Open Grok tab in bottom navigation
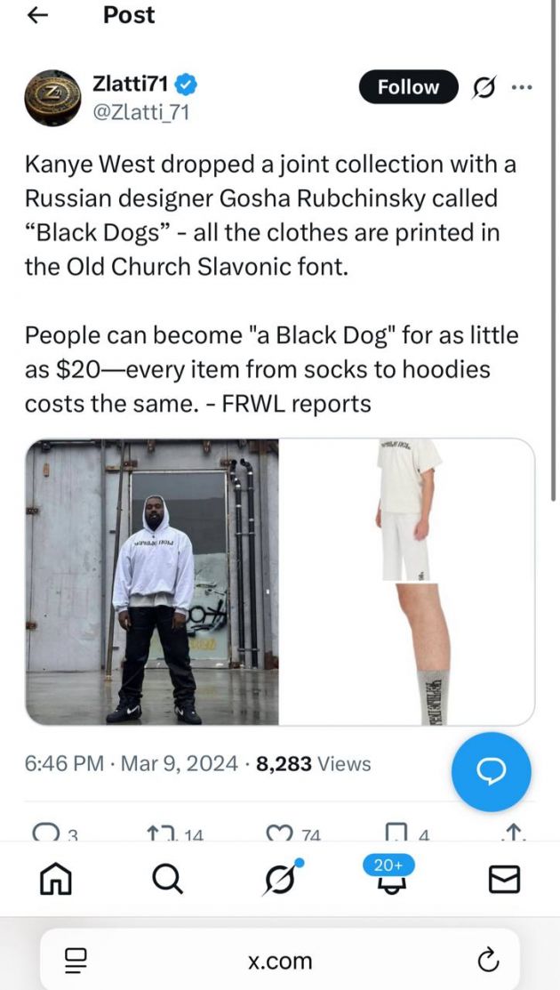The width and height of the screenshot is (560, 990). pos(281,878)
